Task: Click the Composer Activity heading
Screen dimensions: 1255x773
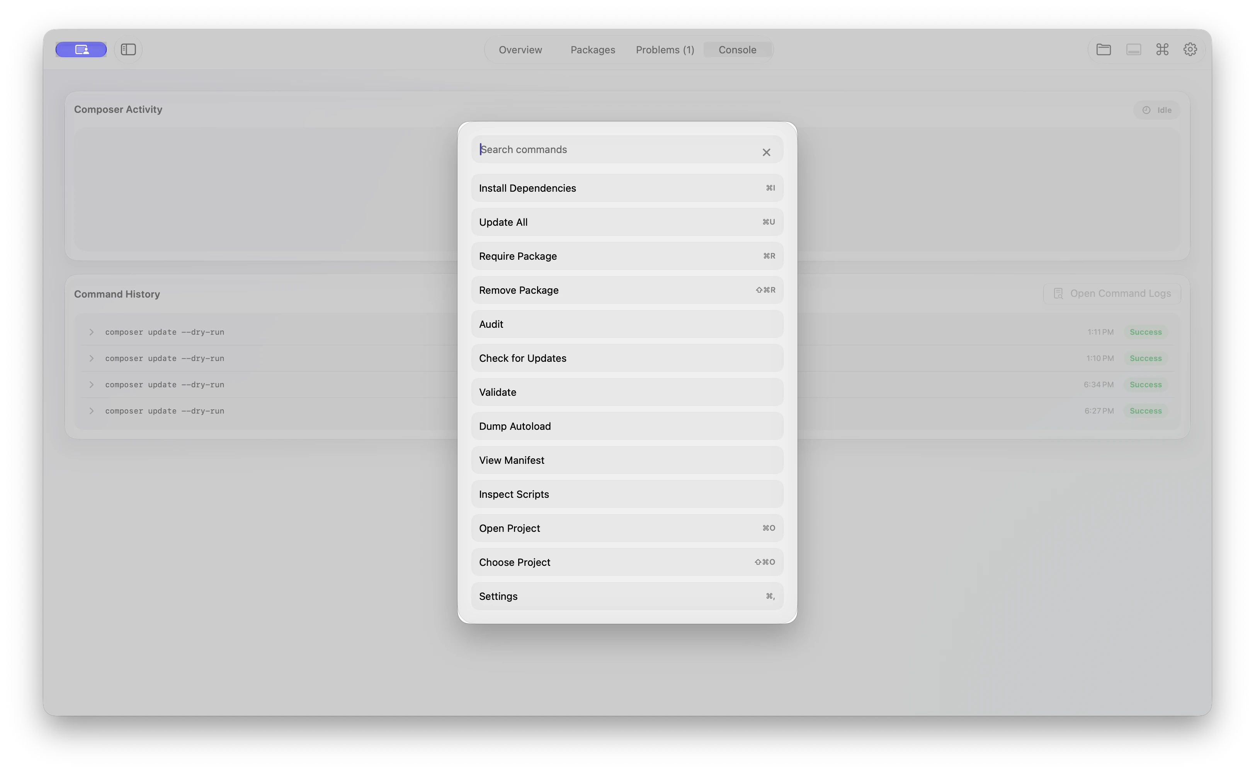Action: pos(118,109)
